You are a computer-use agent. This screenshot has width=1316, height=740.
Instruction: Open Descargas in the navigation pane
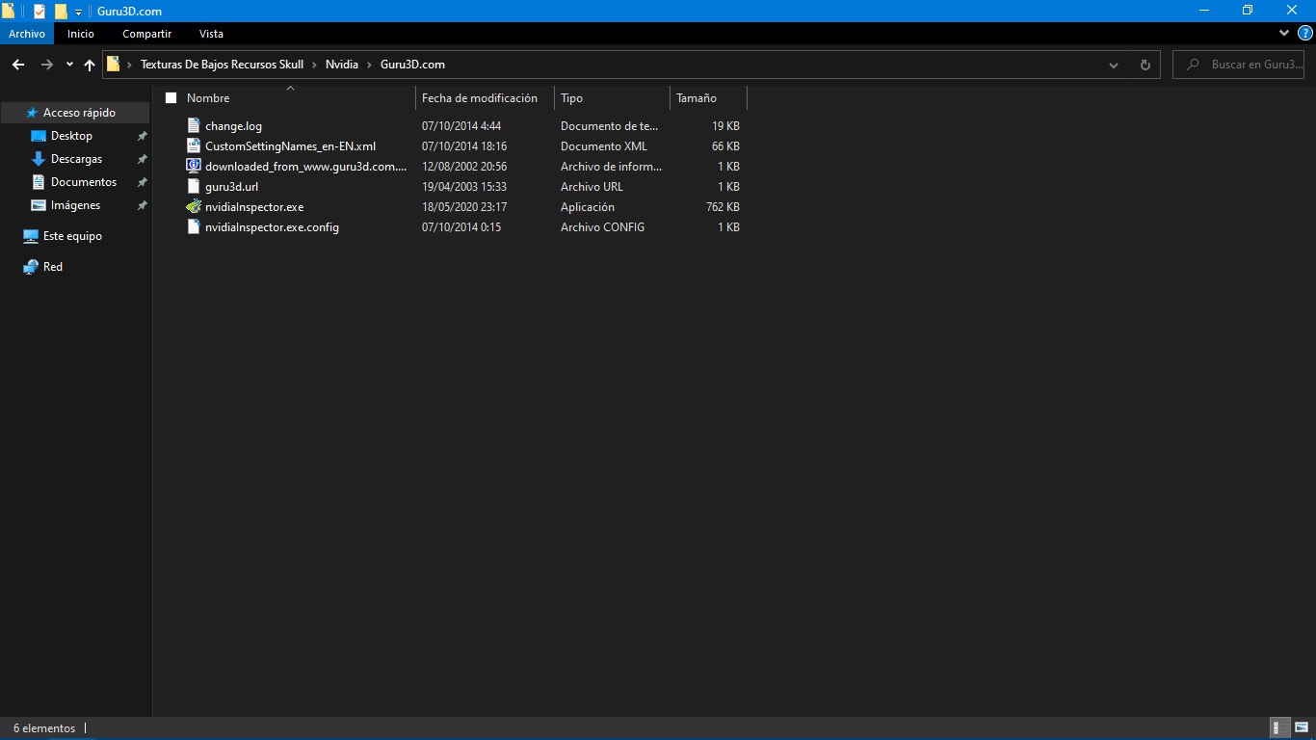click(x=76, y=159)
